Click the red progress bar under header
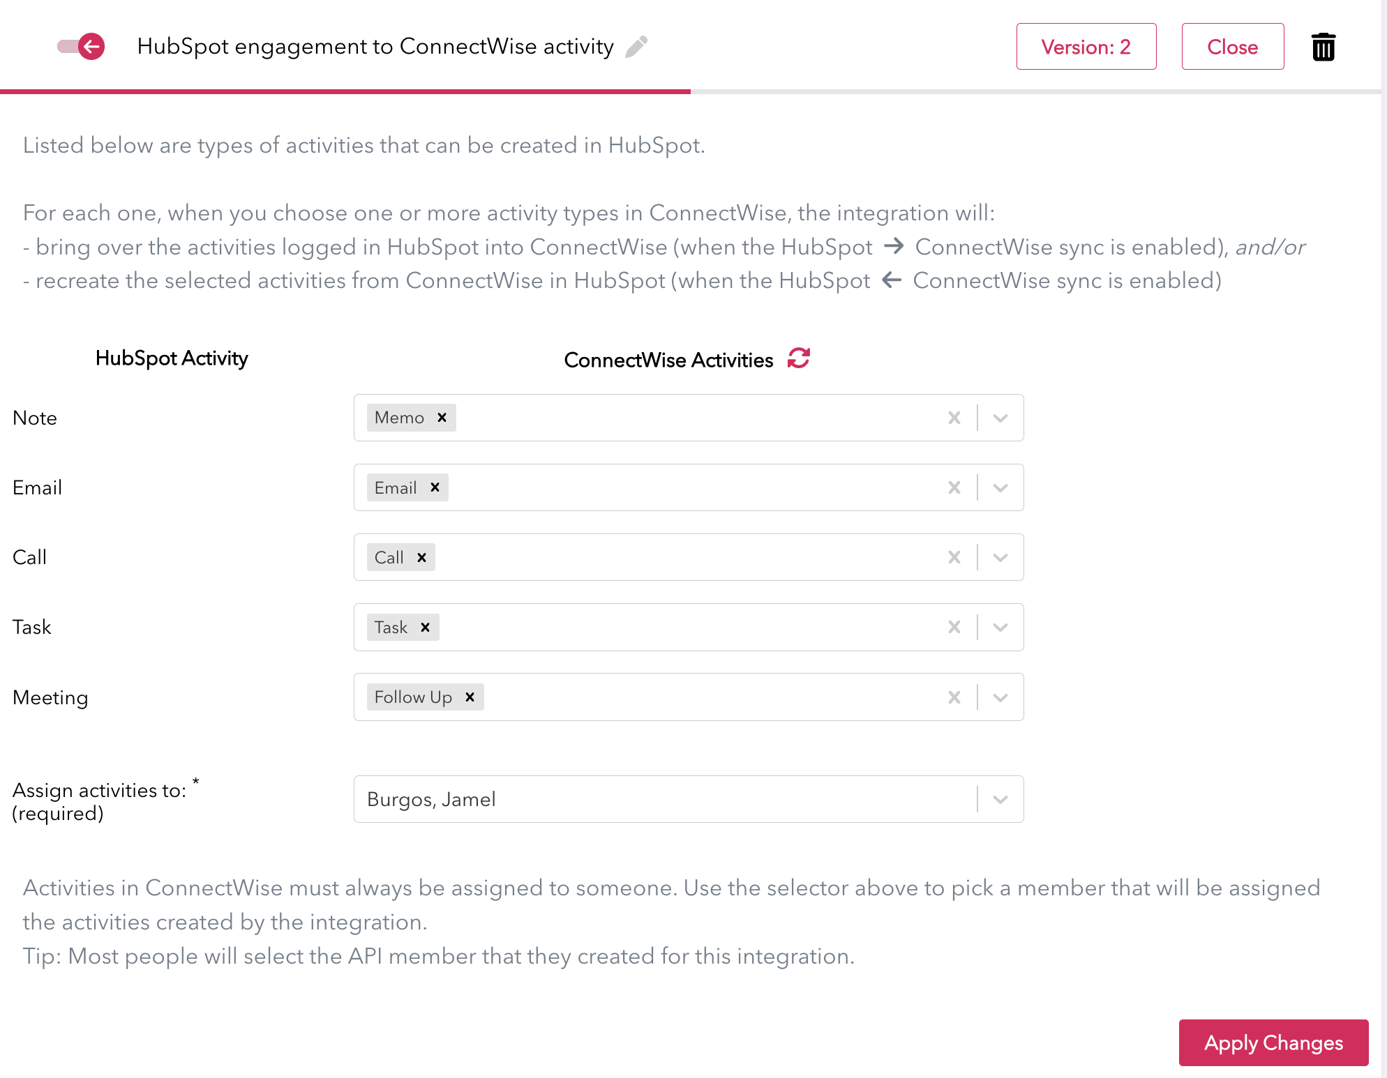 coord(345,91)
